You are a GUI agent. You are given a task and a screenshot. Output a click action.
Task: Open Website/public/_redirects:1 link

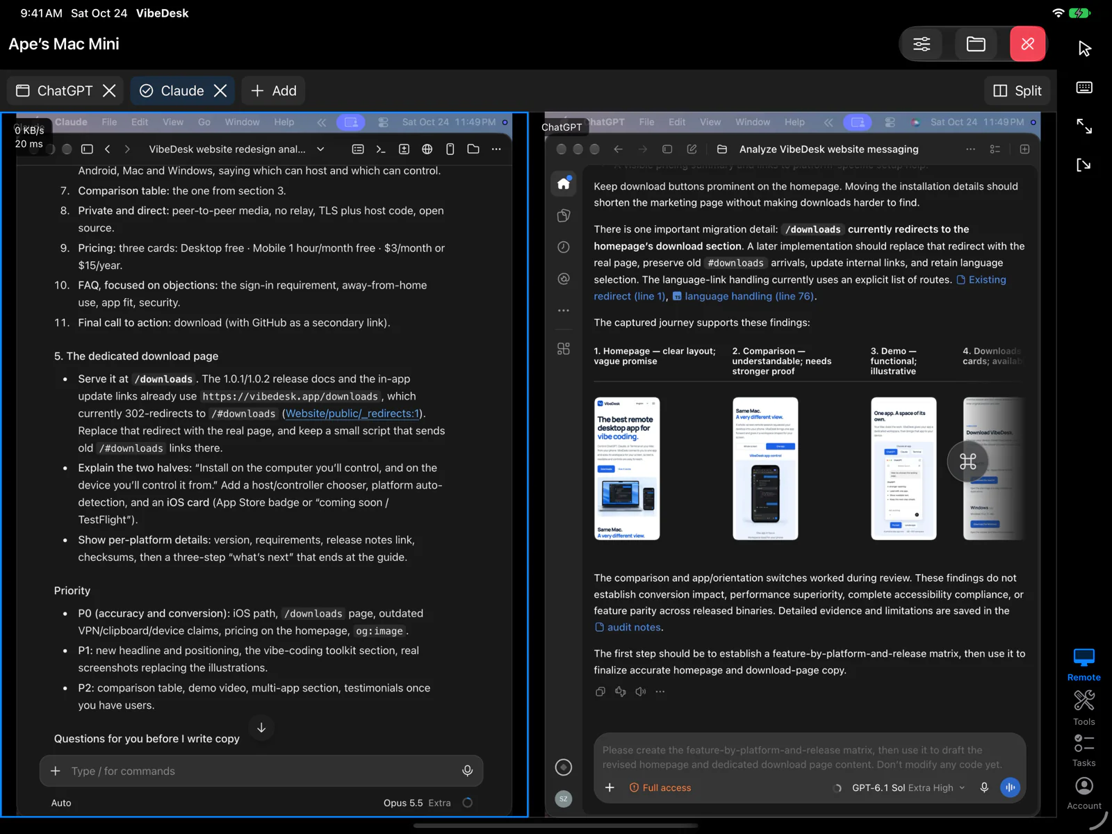tap(352, 414)
